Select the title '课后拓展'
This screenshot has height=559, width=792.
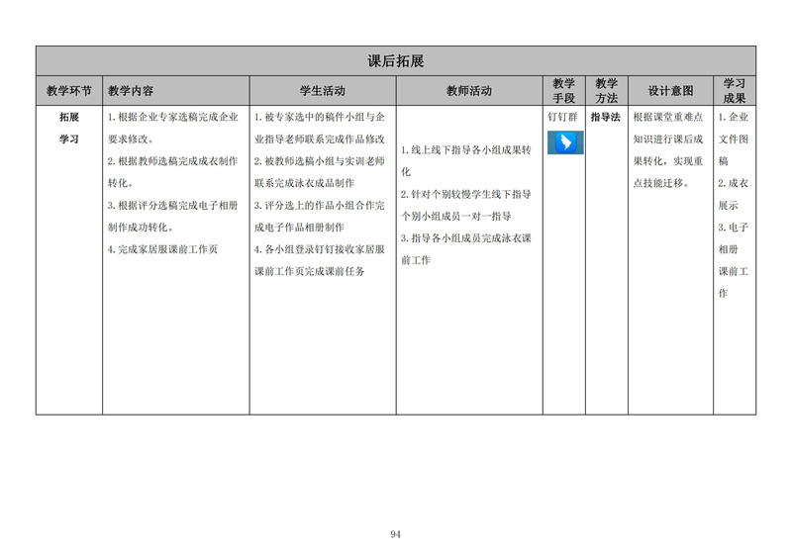(395, 61)
